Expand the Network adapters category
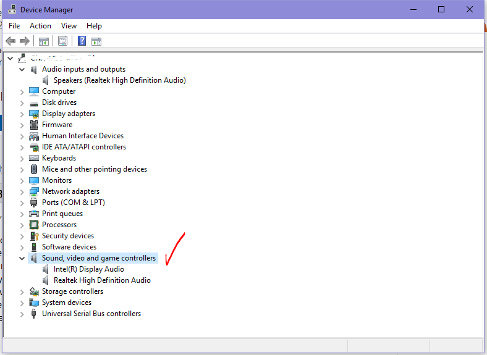487x355 pixels. pos(22,192)
